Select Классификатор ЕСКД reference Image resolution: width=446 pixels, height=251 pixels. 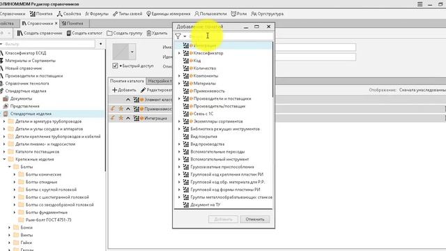(26, 53)
